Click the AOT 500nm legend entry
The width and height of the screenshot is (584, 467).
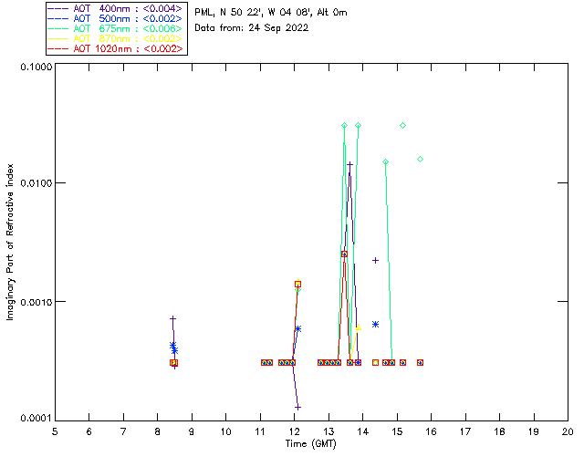(116, 18)
